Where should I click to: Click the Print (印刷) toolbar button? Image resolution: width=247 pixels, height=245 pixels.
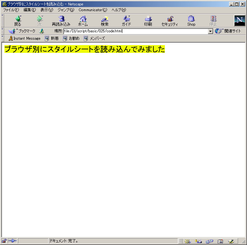[x=148, y=21]
